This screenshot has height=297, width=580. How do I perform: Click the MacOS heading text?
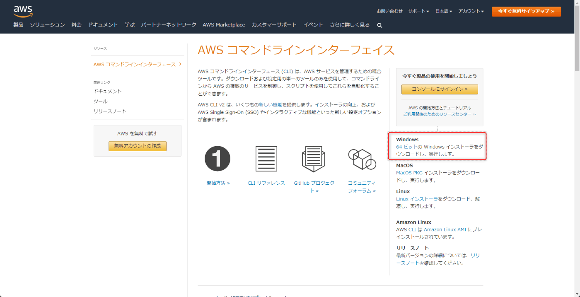[404, 165]
